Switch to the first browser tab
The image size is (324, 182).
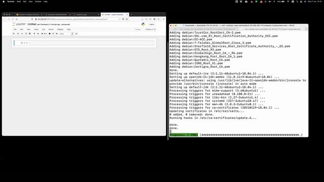29,15
